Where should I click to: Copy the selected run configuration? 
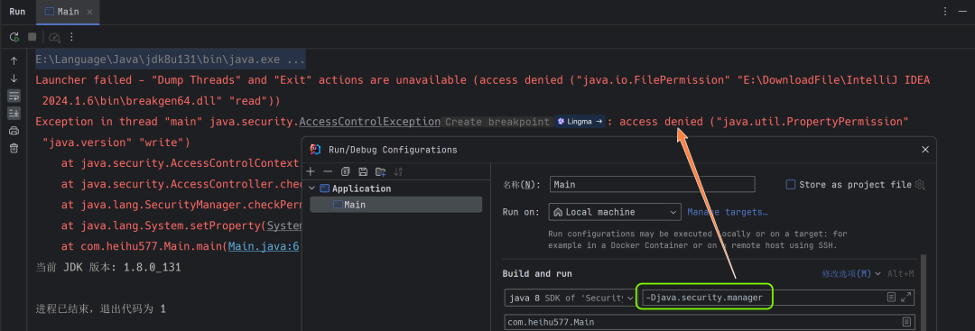click(x=346, y=171)
